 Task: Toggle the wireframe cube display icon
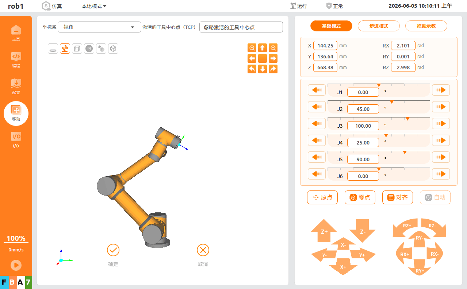point(77,49)
